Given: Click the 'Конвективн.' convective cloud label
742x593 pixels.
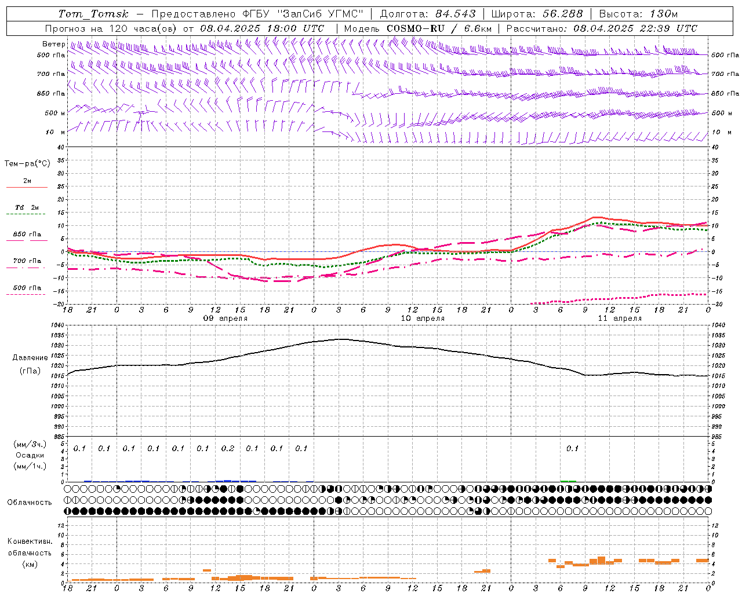Looking at the screenshot, I should pos(30,541).
